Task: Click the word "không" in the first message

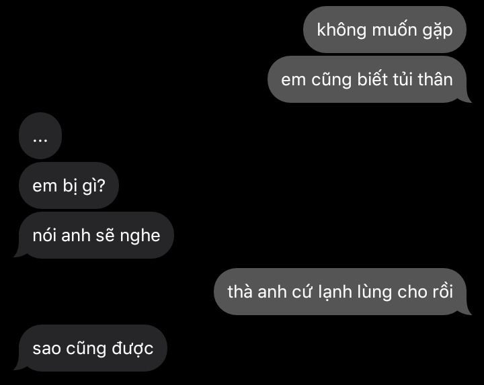Action: pos(341,30)
